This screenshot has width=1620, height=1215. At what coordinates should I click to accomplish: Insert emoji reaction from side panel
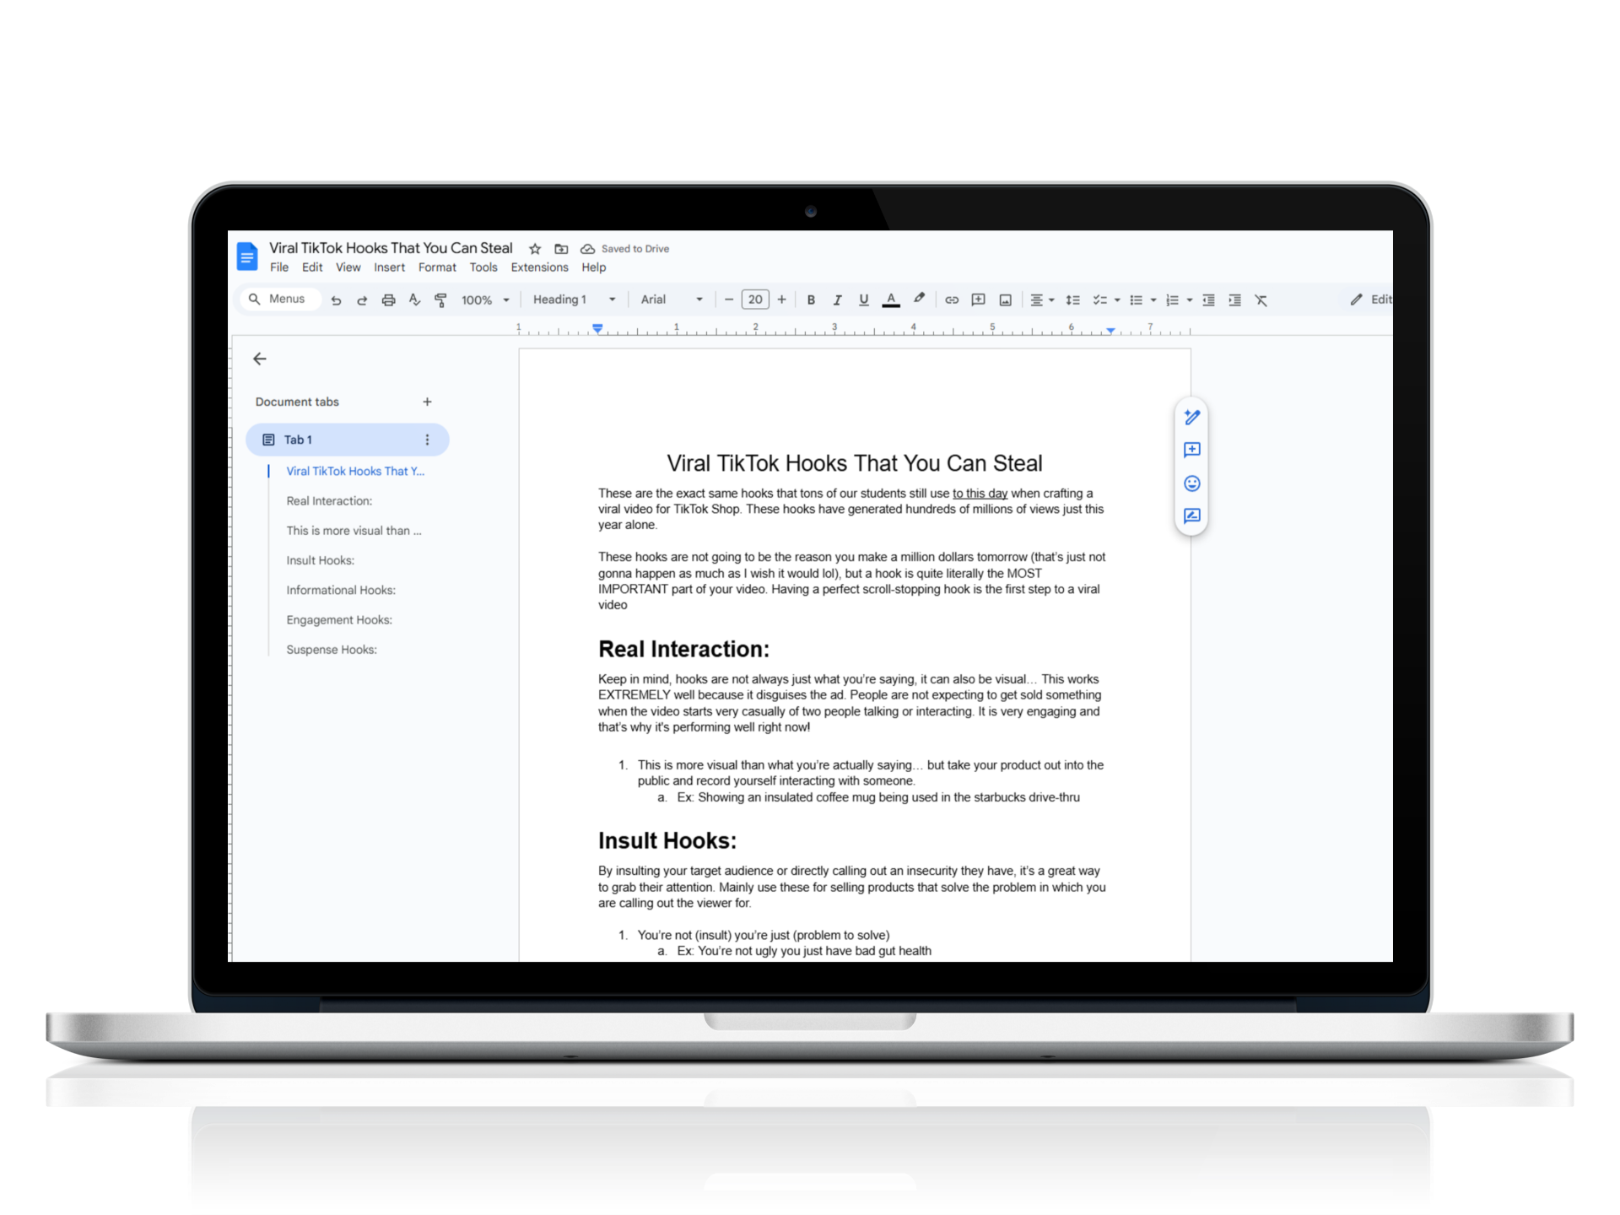coord(1191,483)
